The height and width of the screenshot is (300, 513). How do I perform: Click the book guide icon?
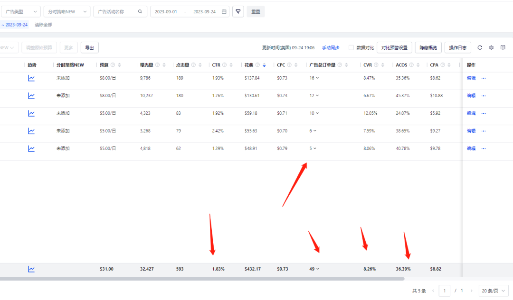coord(503,47)
